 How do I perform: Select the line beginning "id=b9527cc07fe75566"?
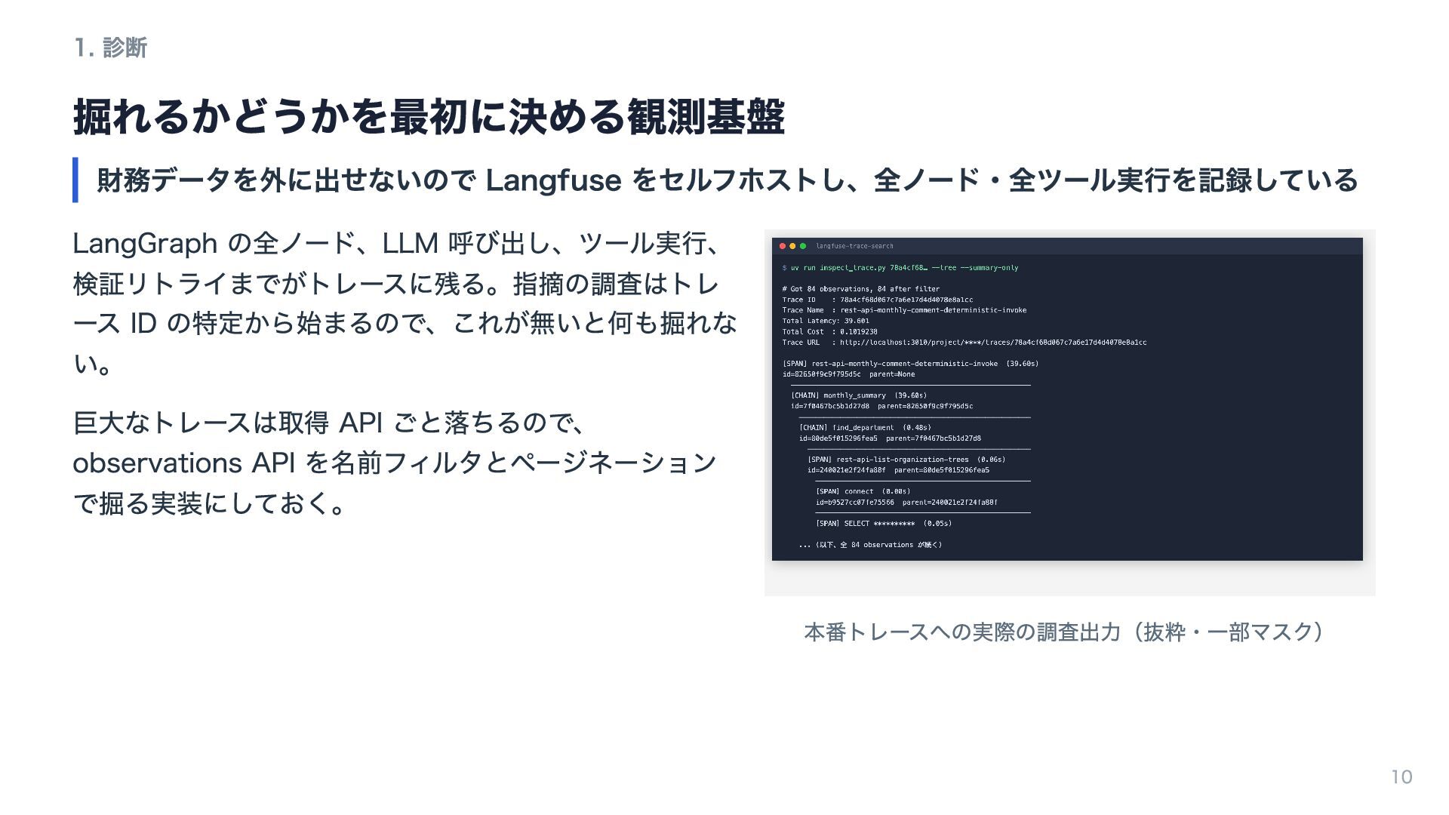pyautogui.click(x=906, y=503)
